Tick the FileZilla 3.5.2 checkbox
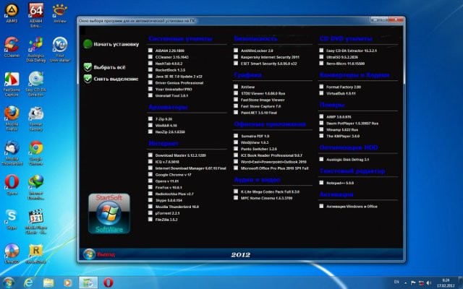 pos(150,220)
